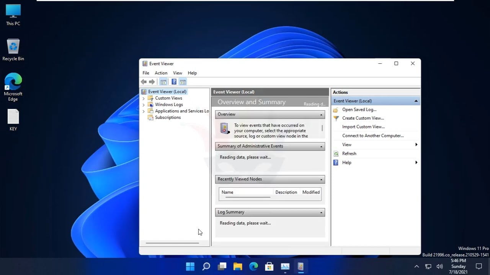Viewport: 490px width, 275px height.
Task: Collapse the Overview section header
Action: tap(321, 114)
